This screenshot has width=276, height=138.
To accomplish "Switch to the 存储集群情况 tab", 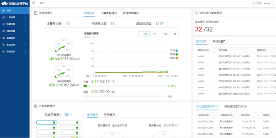I will (x=131, y=13).
